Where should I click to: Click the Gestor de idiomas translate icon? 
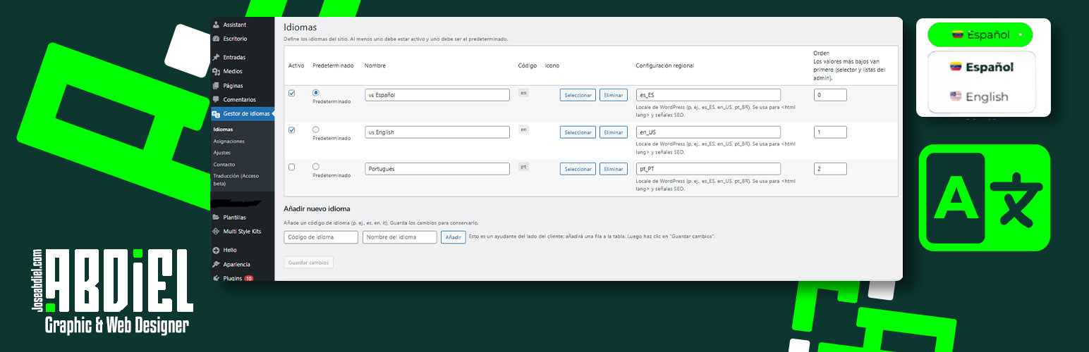click(216, 113)
